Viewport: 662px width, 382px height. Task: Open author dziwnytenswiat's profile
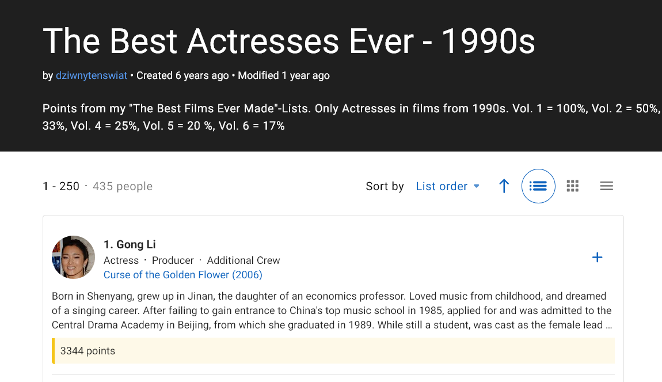click(x=92, y=75)
